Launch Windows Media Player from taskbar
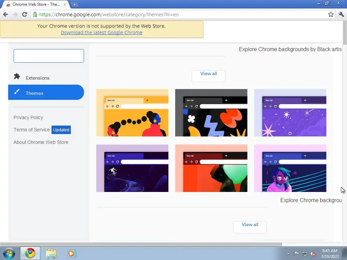 pos(72,254)
